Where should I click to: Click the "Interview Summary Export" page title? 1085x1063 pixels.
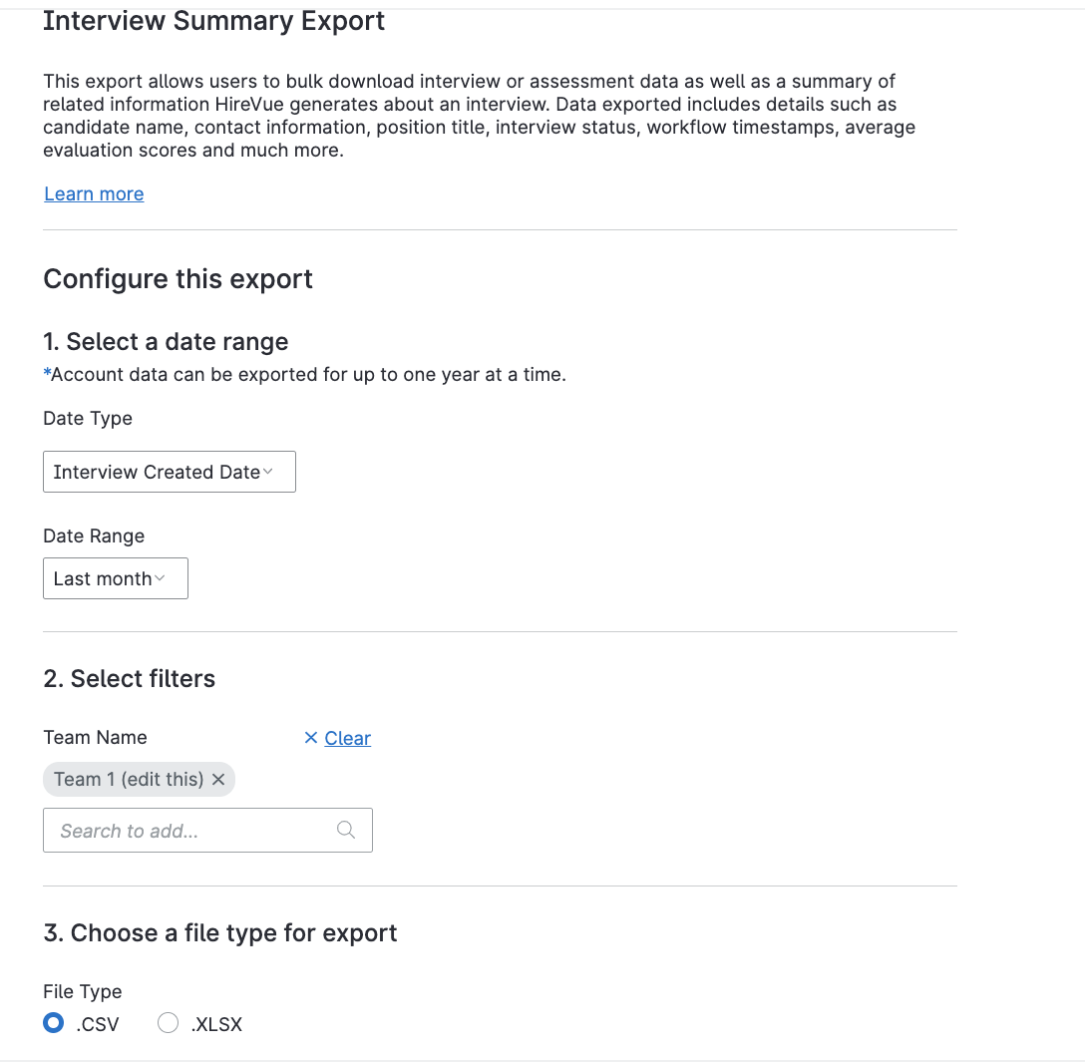click(x=213, y=20)
